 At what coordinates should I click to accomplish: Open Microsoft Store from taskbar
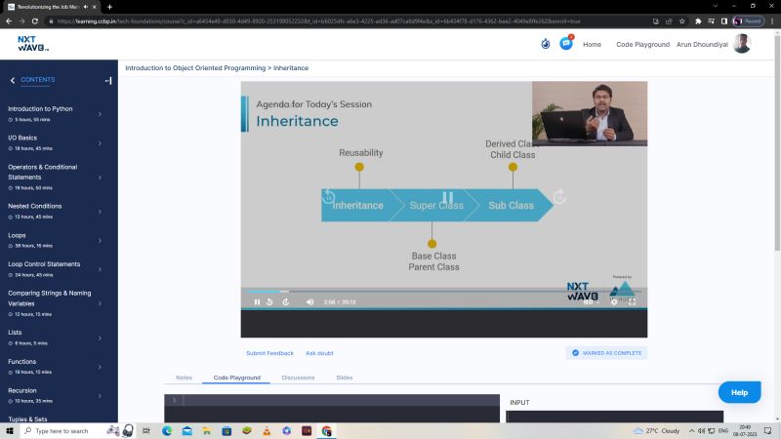tap(226, 431)
